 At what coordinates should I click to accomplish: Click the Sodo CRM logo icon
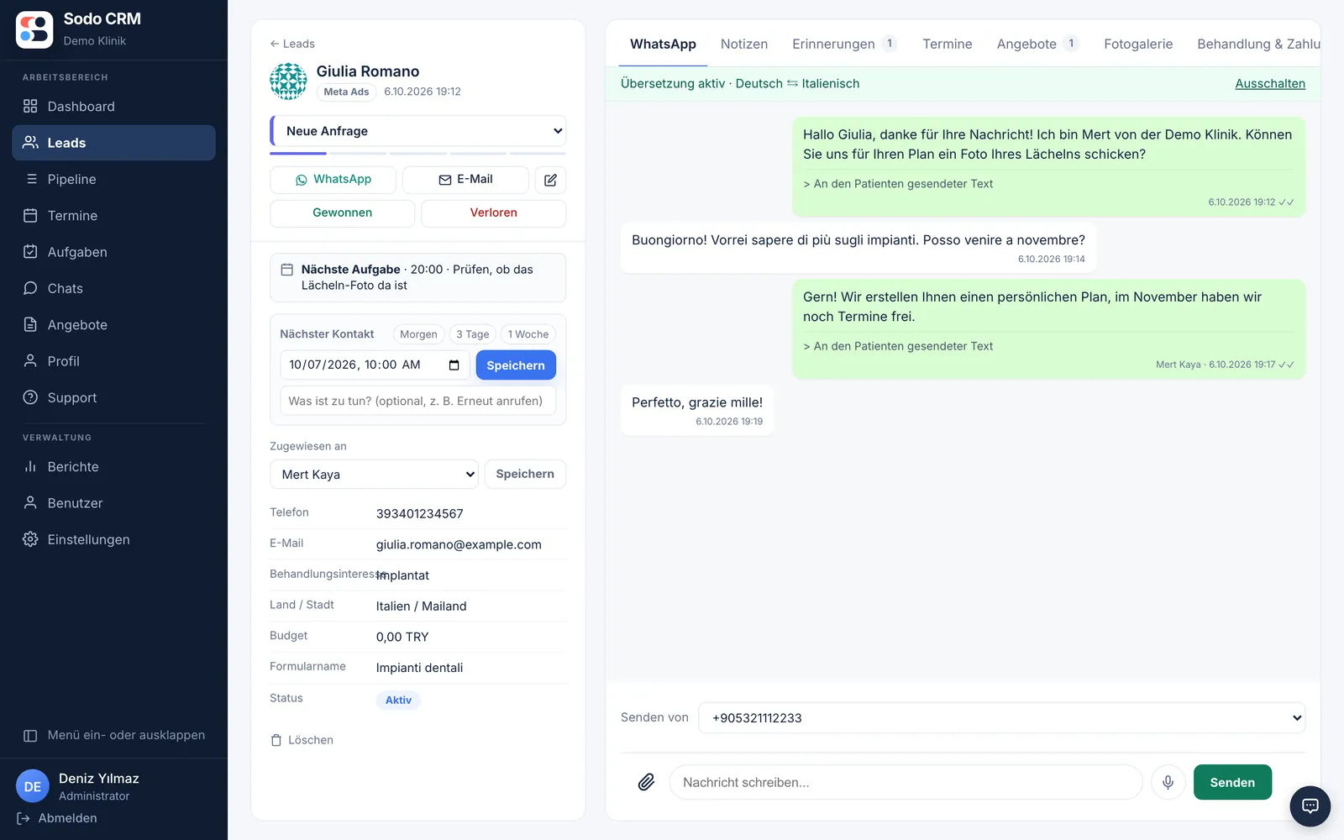(34, 30)
